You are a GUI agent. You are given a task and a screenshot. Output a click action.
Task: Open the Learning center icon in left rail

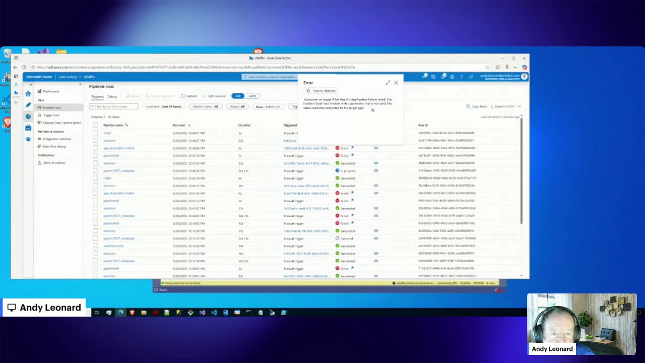pos(28,139)
